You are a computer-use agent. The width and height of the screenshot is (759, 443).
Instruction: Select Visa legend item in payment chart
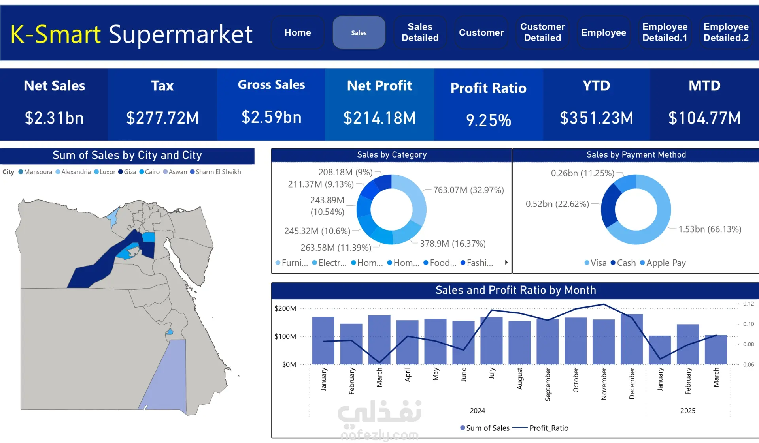tap(587, 263)
